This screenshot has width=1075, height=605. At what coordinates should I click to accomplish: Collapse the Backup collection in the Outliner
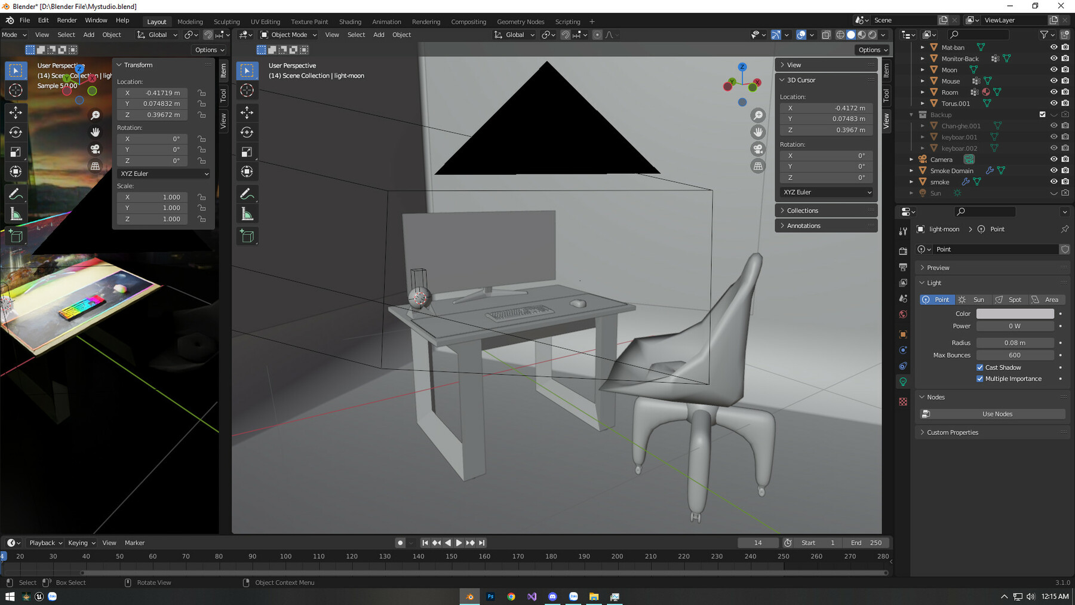[910, 114]
